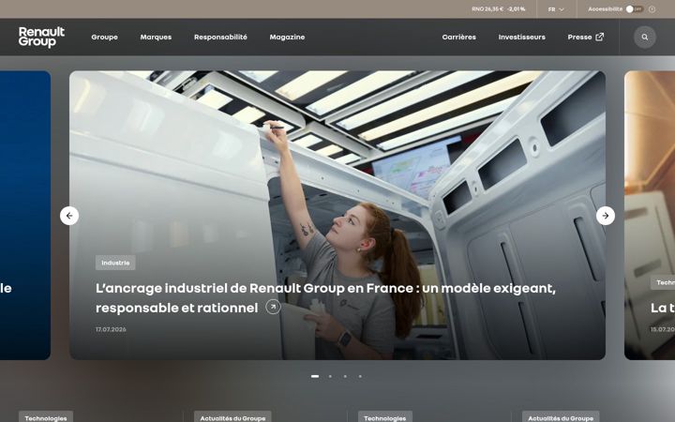Open the Magazine menu
This screenshot has height=422, width=675.
pos(287,37)
